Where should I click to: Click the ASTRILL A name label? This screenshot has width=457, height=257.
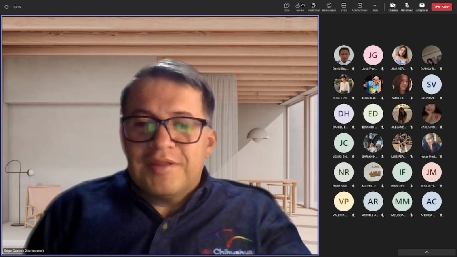click(369, 215)
